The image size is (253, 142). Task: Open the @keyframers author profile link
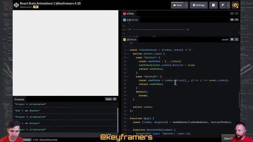click(26, 7)
